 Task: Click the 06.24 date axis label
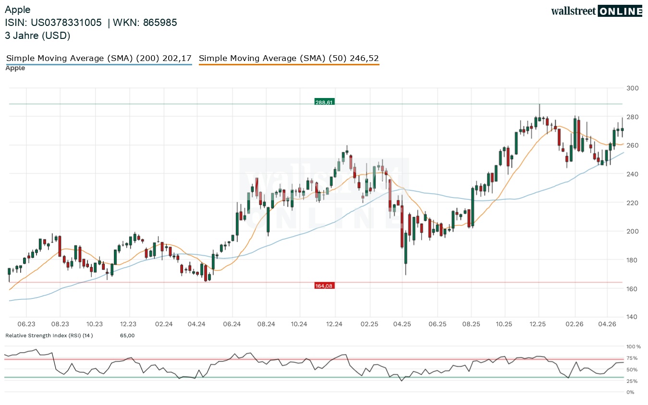pyautogui.click(x=232, y=324)
